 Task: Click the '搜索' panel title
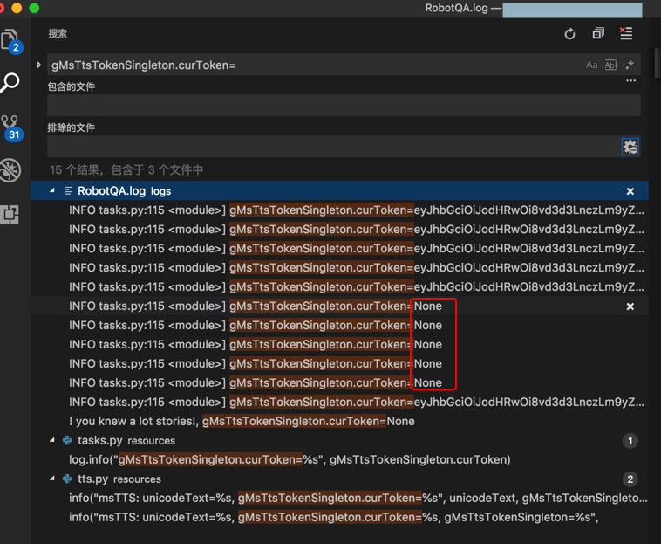(58, 33)
